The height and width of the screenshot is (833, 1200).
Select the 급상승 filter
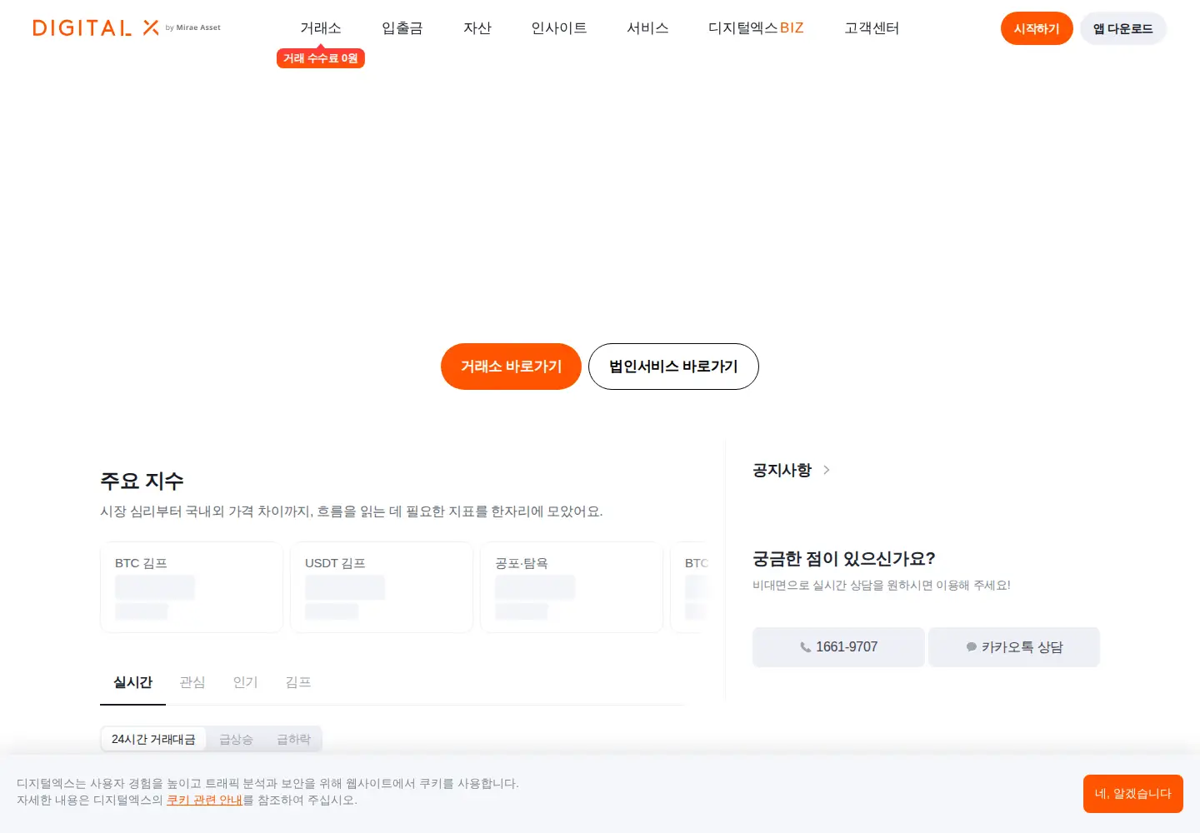[236, 739]
